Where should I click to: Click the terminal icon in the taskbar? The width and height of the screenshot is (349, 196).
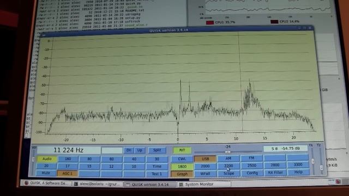click(76, 184)
